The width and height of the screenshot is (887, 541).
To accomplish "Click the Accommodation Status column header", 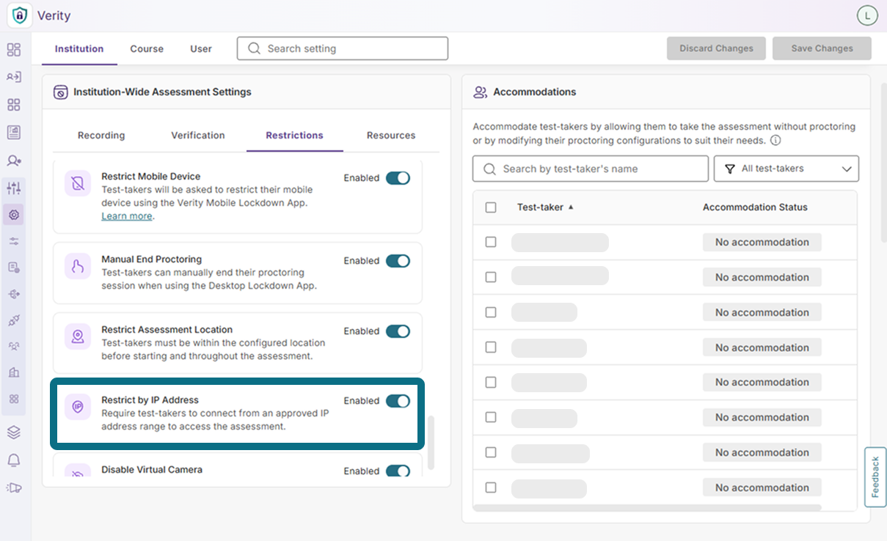I will [x=755, y=207].
